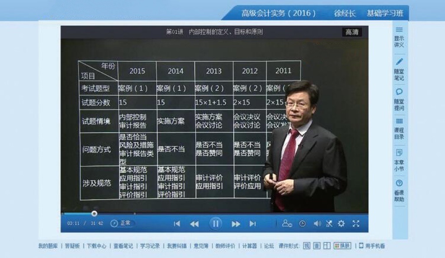445x258 pixels.
Task: Open 计算器 link
Action: (x=249, y=246)
